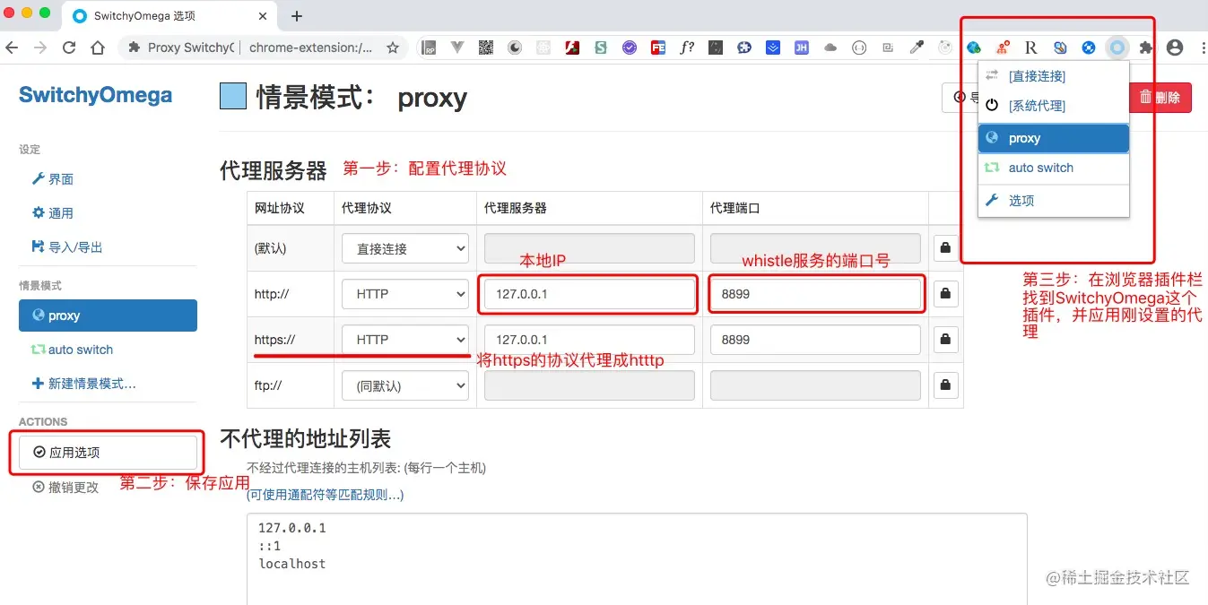
Task: Edit the http:// proxy port 8899 field
Action: coord(815,294)
